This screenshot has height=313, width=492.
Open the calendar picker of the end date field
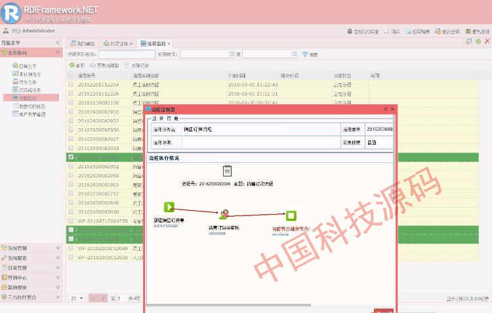[294, 54]
